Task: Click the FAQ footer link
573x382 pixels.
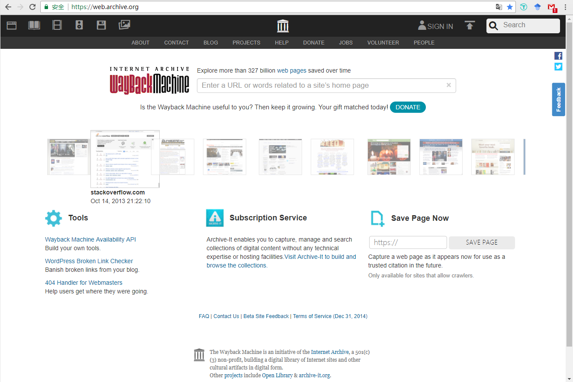Action: (204, 316)
